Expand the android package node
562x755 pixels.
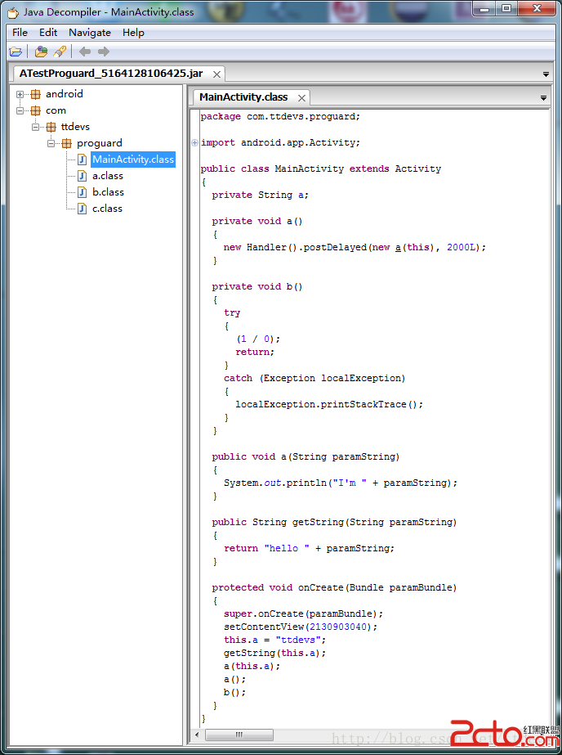(20, 94)
